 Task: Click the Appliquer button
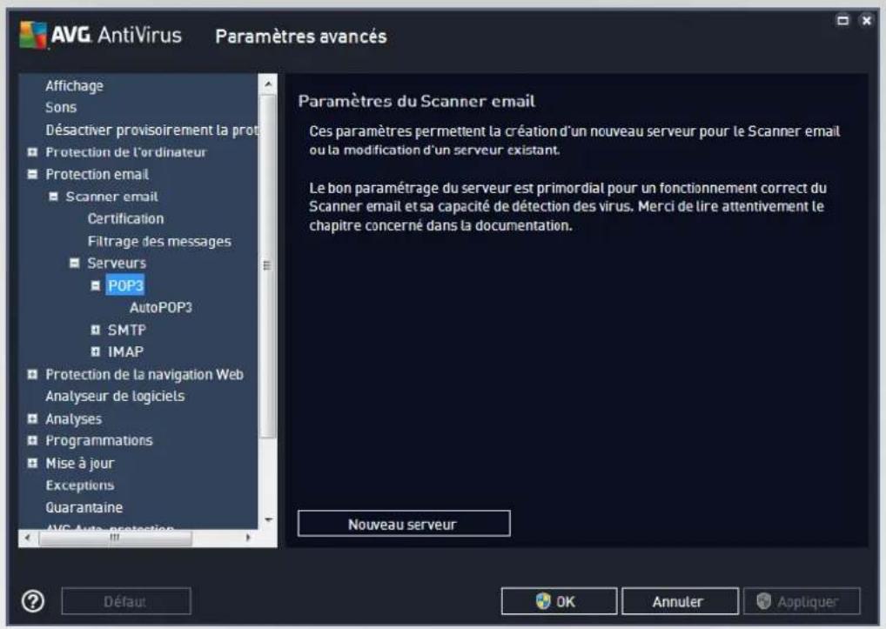tap(802, 601)
